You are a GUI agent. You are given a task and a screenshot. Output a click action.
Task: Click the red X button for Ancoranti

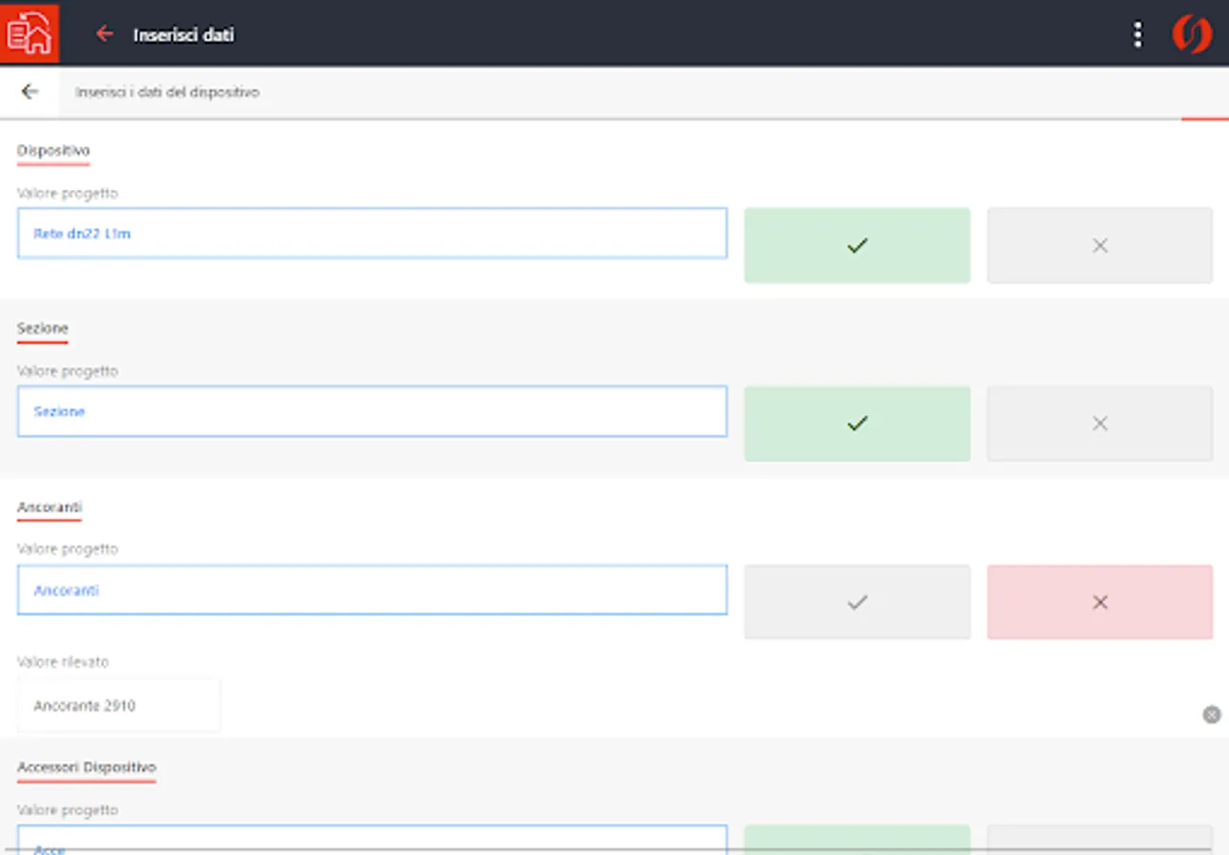1100,602
